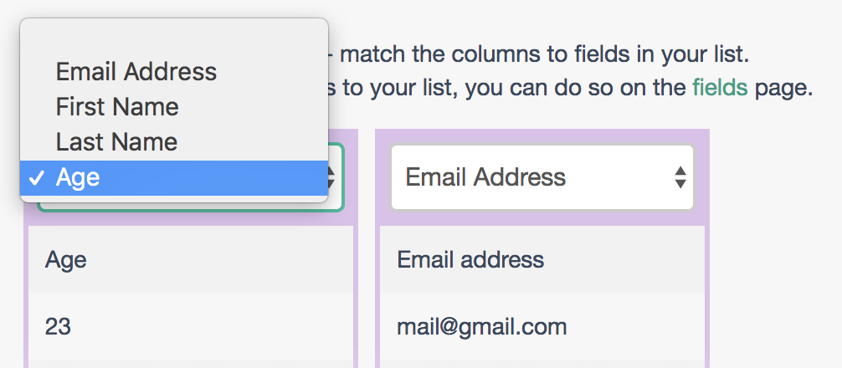
Task: Open the fields page link
Action: click(x=720, y=88)
